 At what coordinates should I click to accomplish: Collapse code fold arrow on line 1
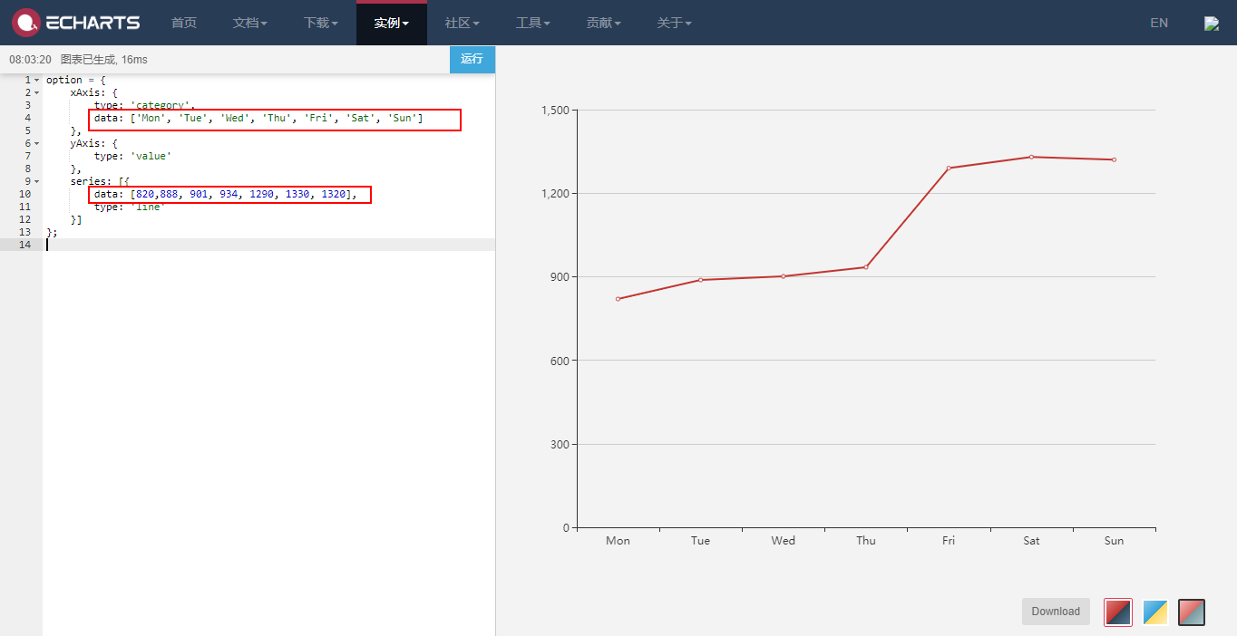coord(36,80)
